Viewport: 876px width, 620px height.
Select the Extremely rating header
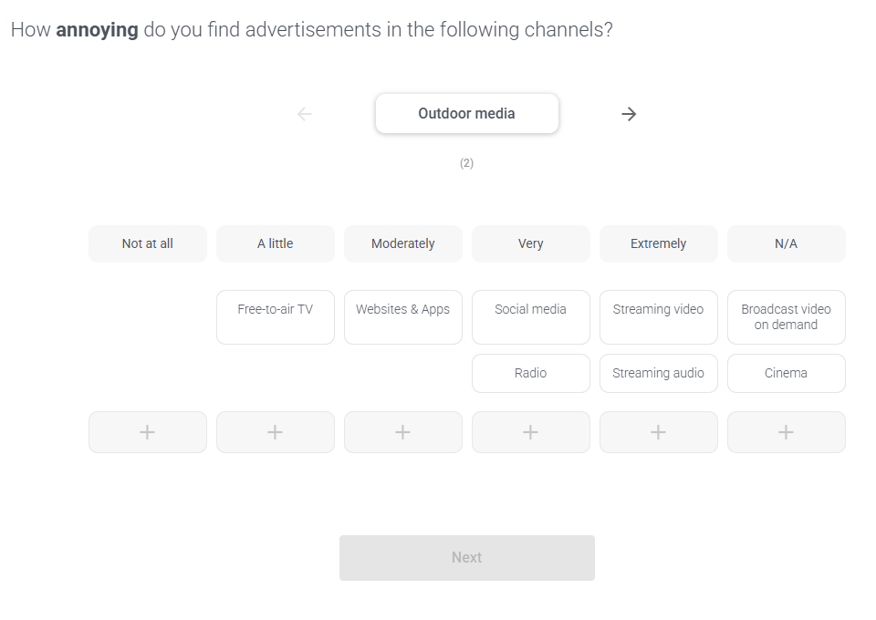[659, 243]
